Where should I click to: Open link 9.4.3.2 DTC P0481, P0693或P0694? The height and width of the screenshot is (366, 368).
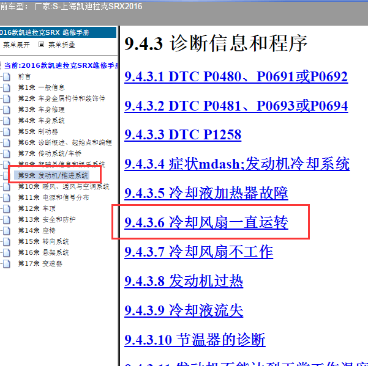click(x=236, y=106)
